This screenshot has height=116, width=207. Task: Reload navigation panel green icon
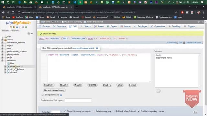pyautogui.click(x=26, y=27)
